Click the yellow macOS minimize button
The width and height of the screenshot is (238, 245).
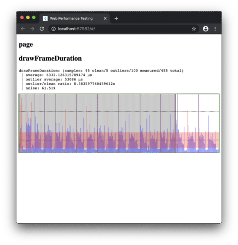tap(28, 17)
